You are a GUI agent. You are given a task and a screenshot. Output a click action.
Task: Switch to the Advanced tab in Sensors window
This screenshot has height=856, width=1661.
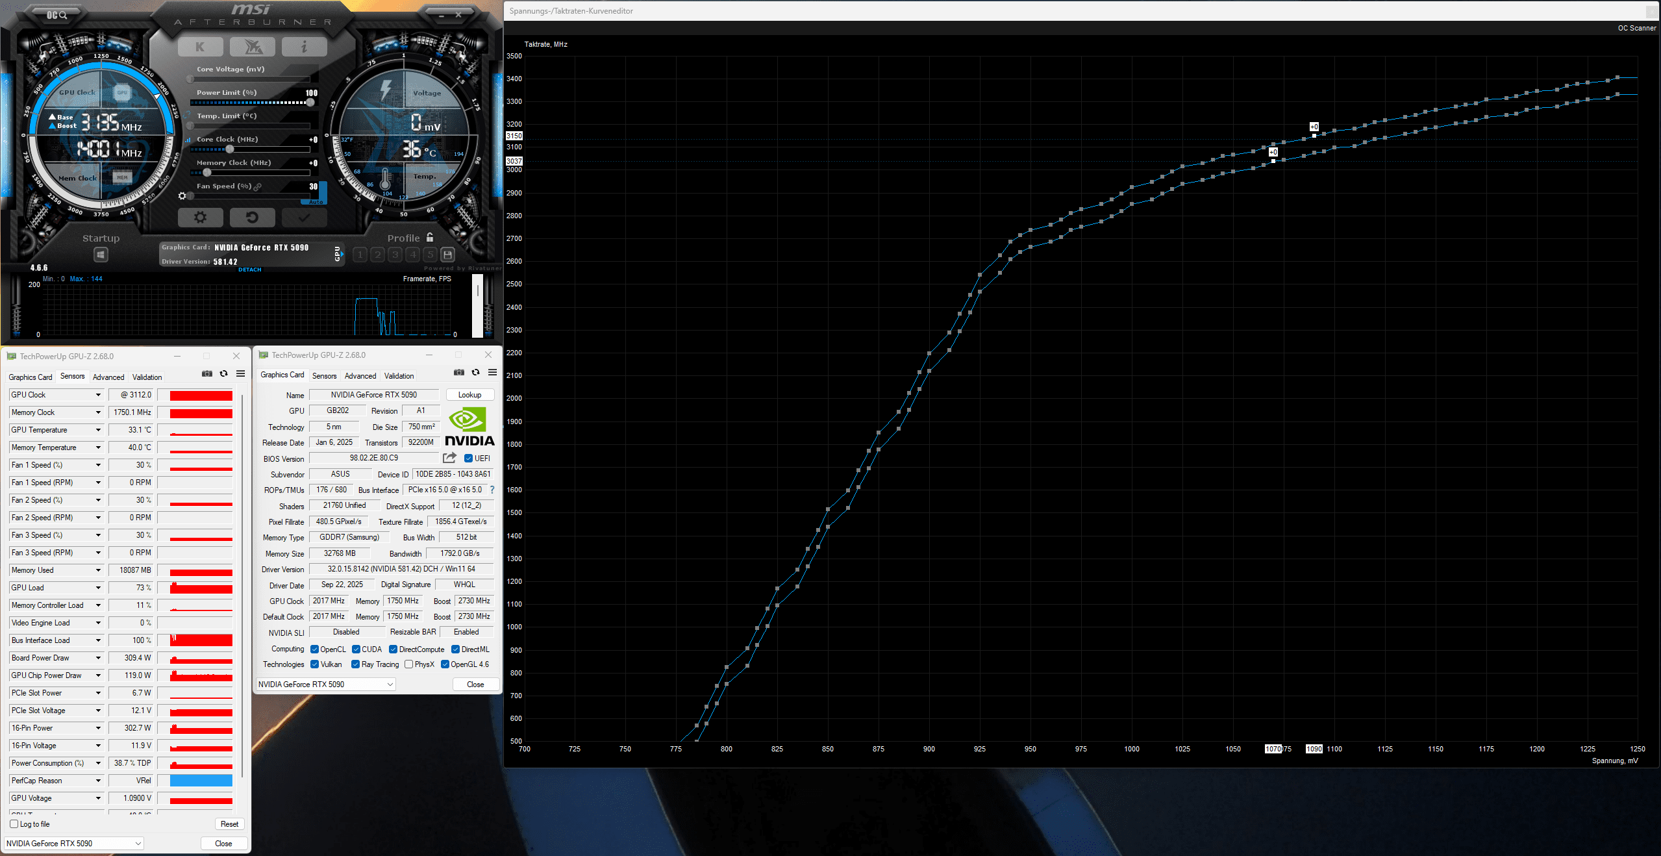click(108, 377)
